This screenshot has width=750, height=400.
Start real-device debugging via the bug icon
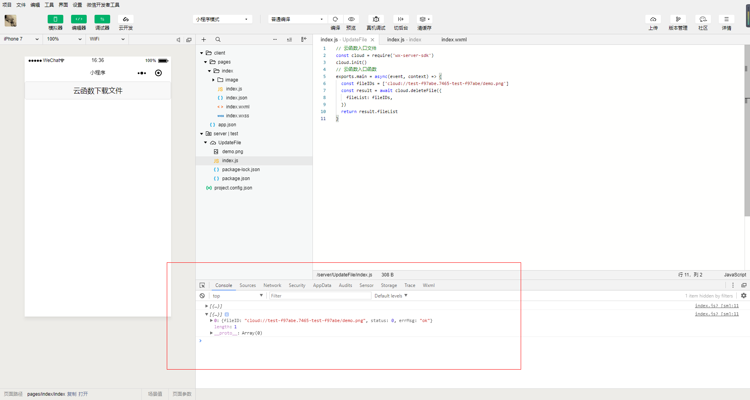tap(376, 19)
